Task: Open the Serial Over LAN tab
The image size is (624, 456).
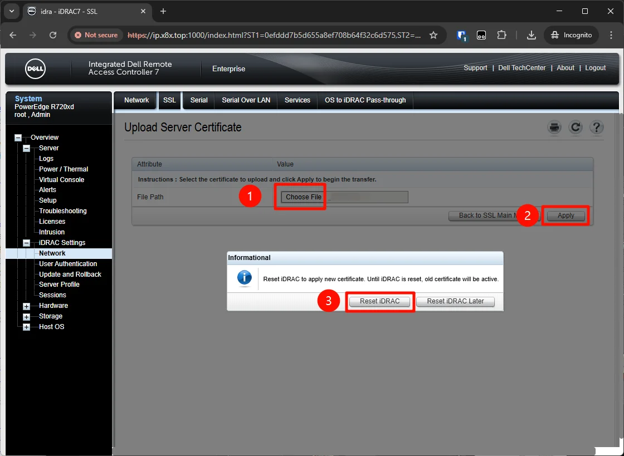Action: tap(246, 100)
